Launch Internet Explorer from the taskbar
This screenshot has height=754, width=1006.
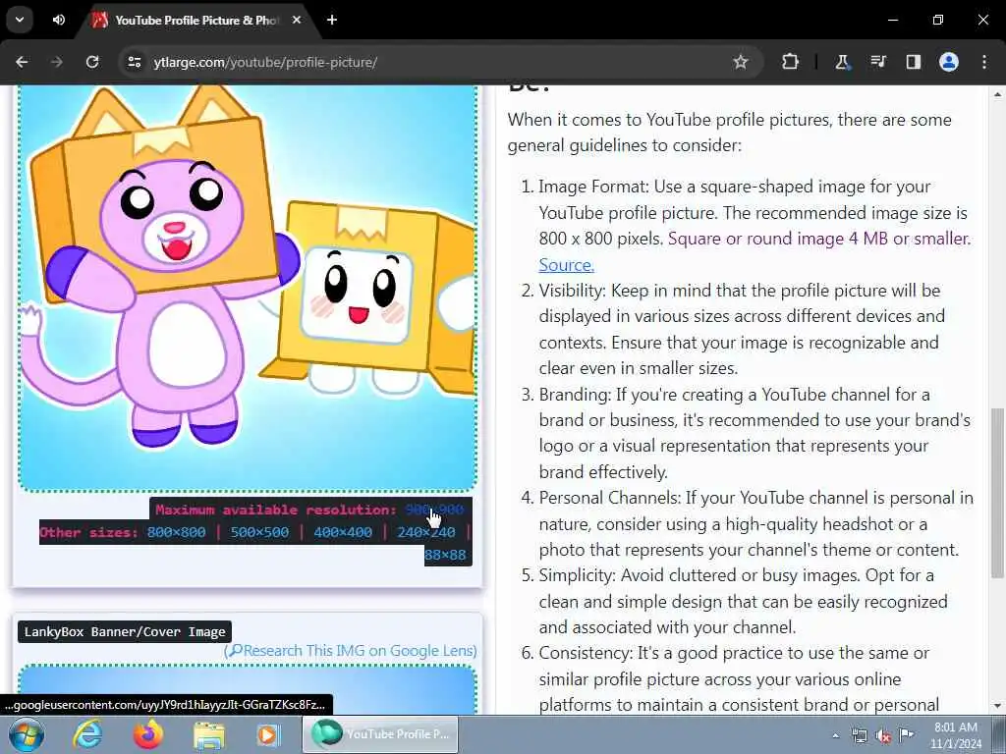[x=87, y=734]
